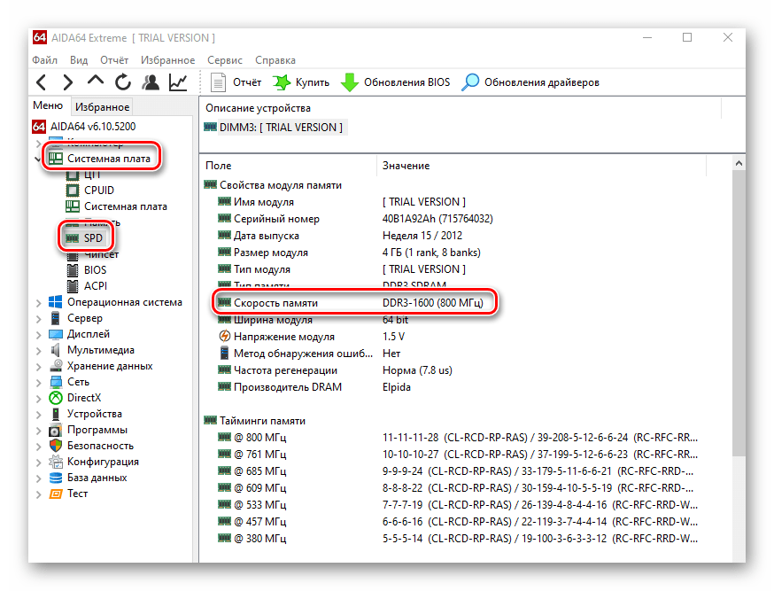
Task: Collapse the Системная плата tree node
Action: click(38, 159)
